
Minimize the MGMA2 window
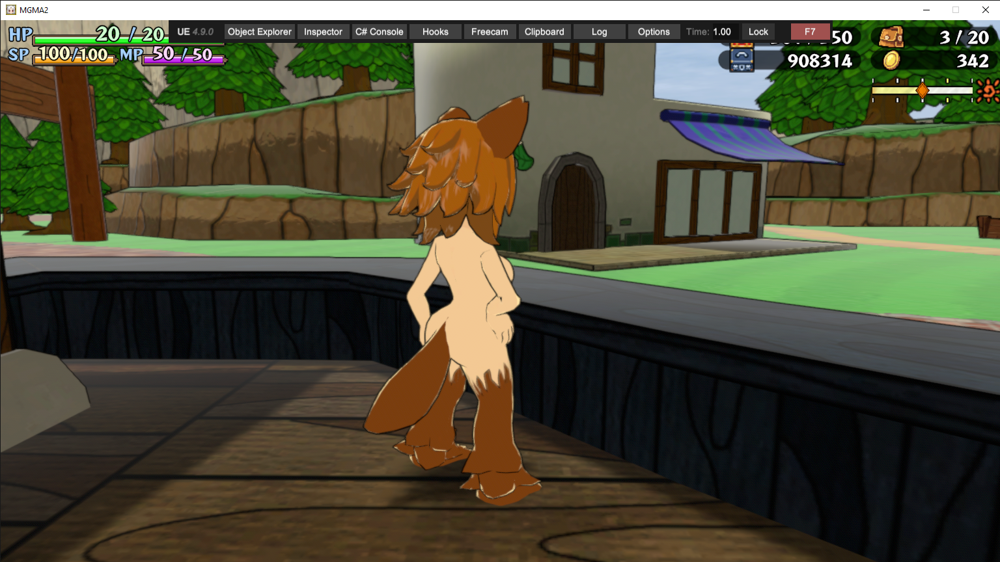tap(926, 10)
